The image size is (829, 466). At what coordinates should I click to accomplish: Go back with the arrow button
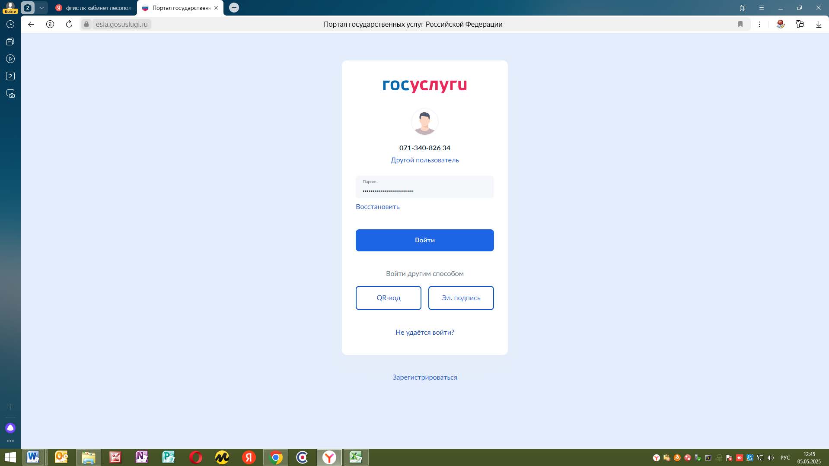click(31, 24)
